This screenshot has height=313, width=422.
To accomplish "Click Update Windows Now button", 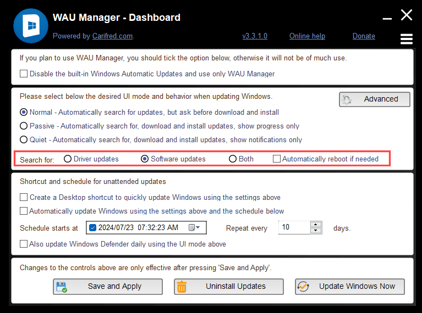I will 350,287.
